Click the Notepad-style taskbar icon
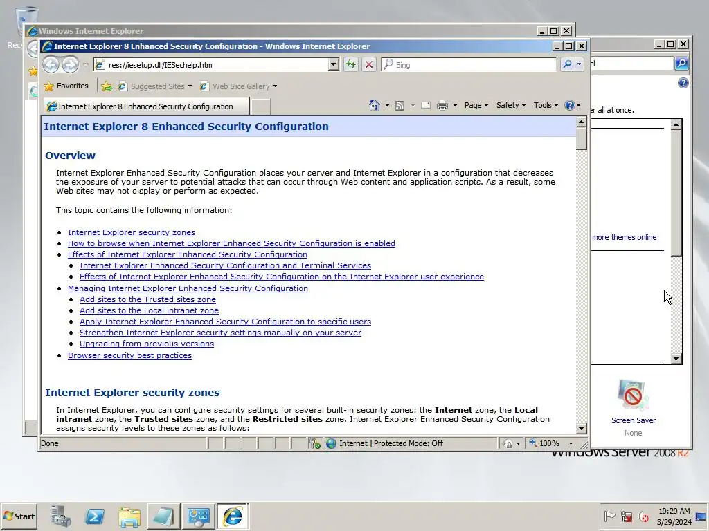Image resolution: width=709 pixels, height=531 pixels. point(163,516)
